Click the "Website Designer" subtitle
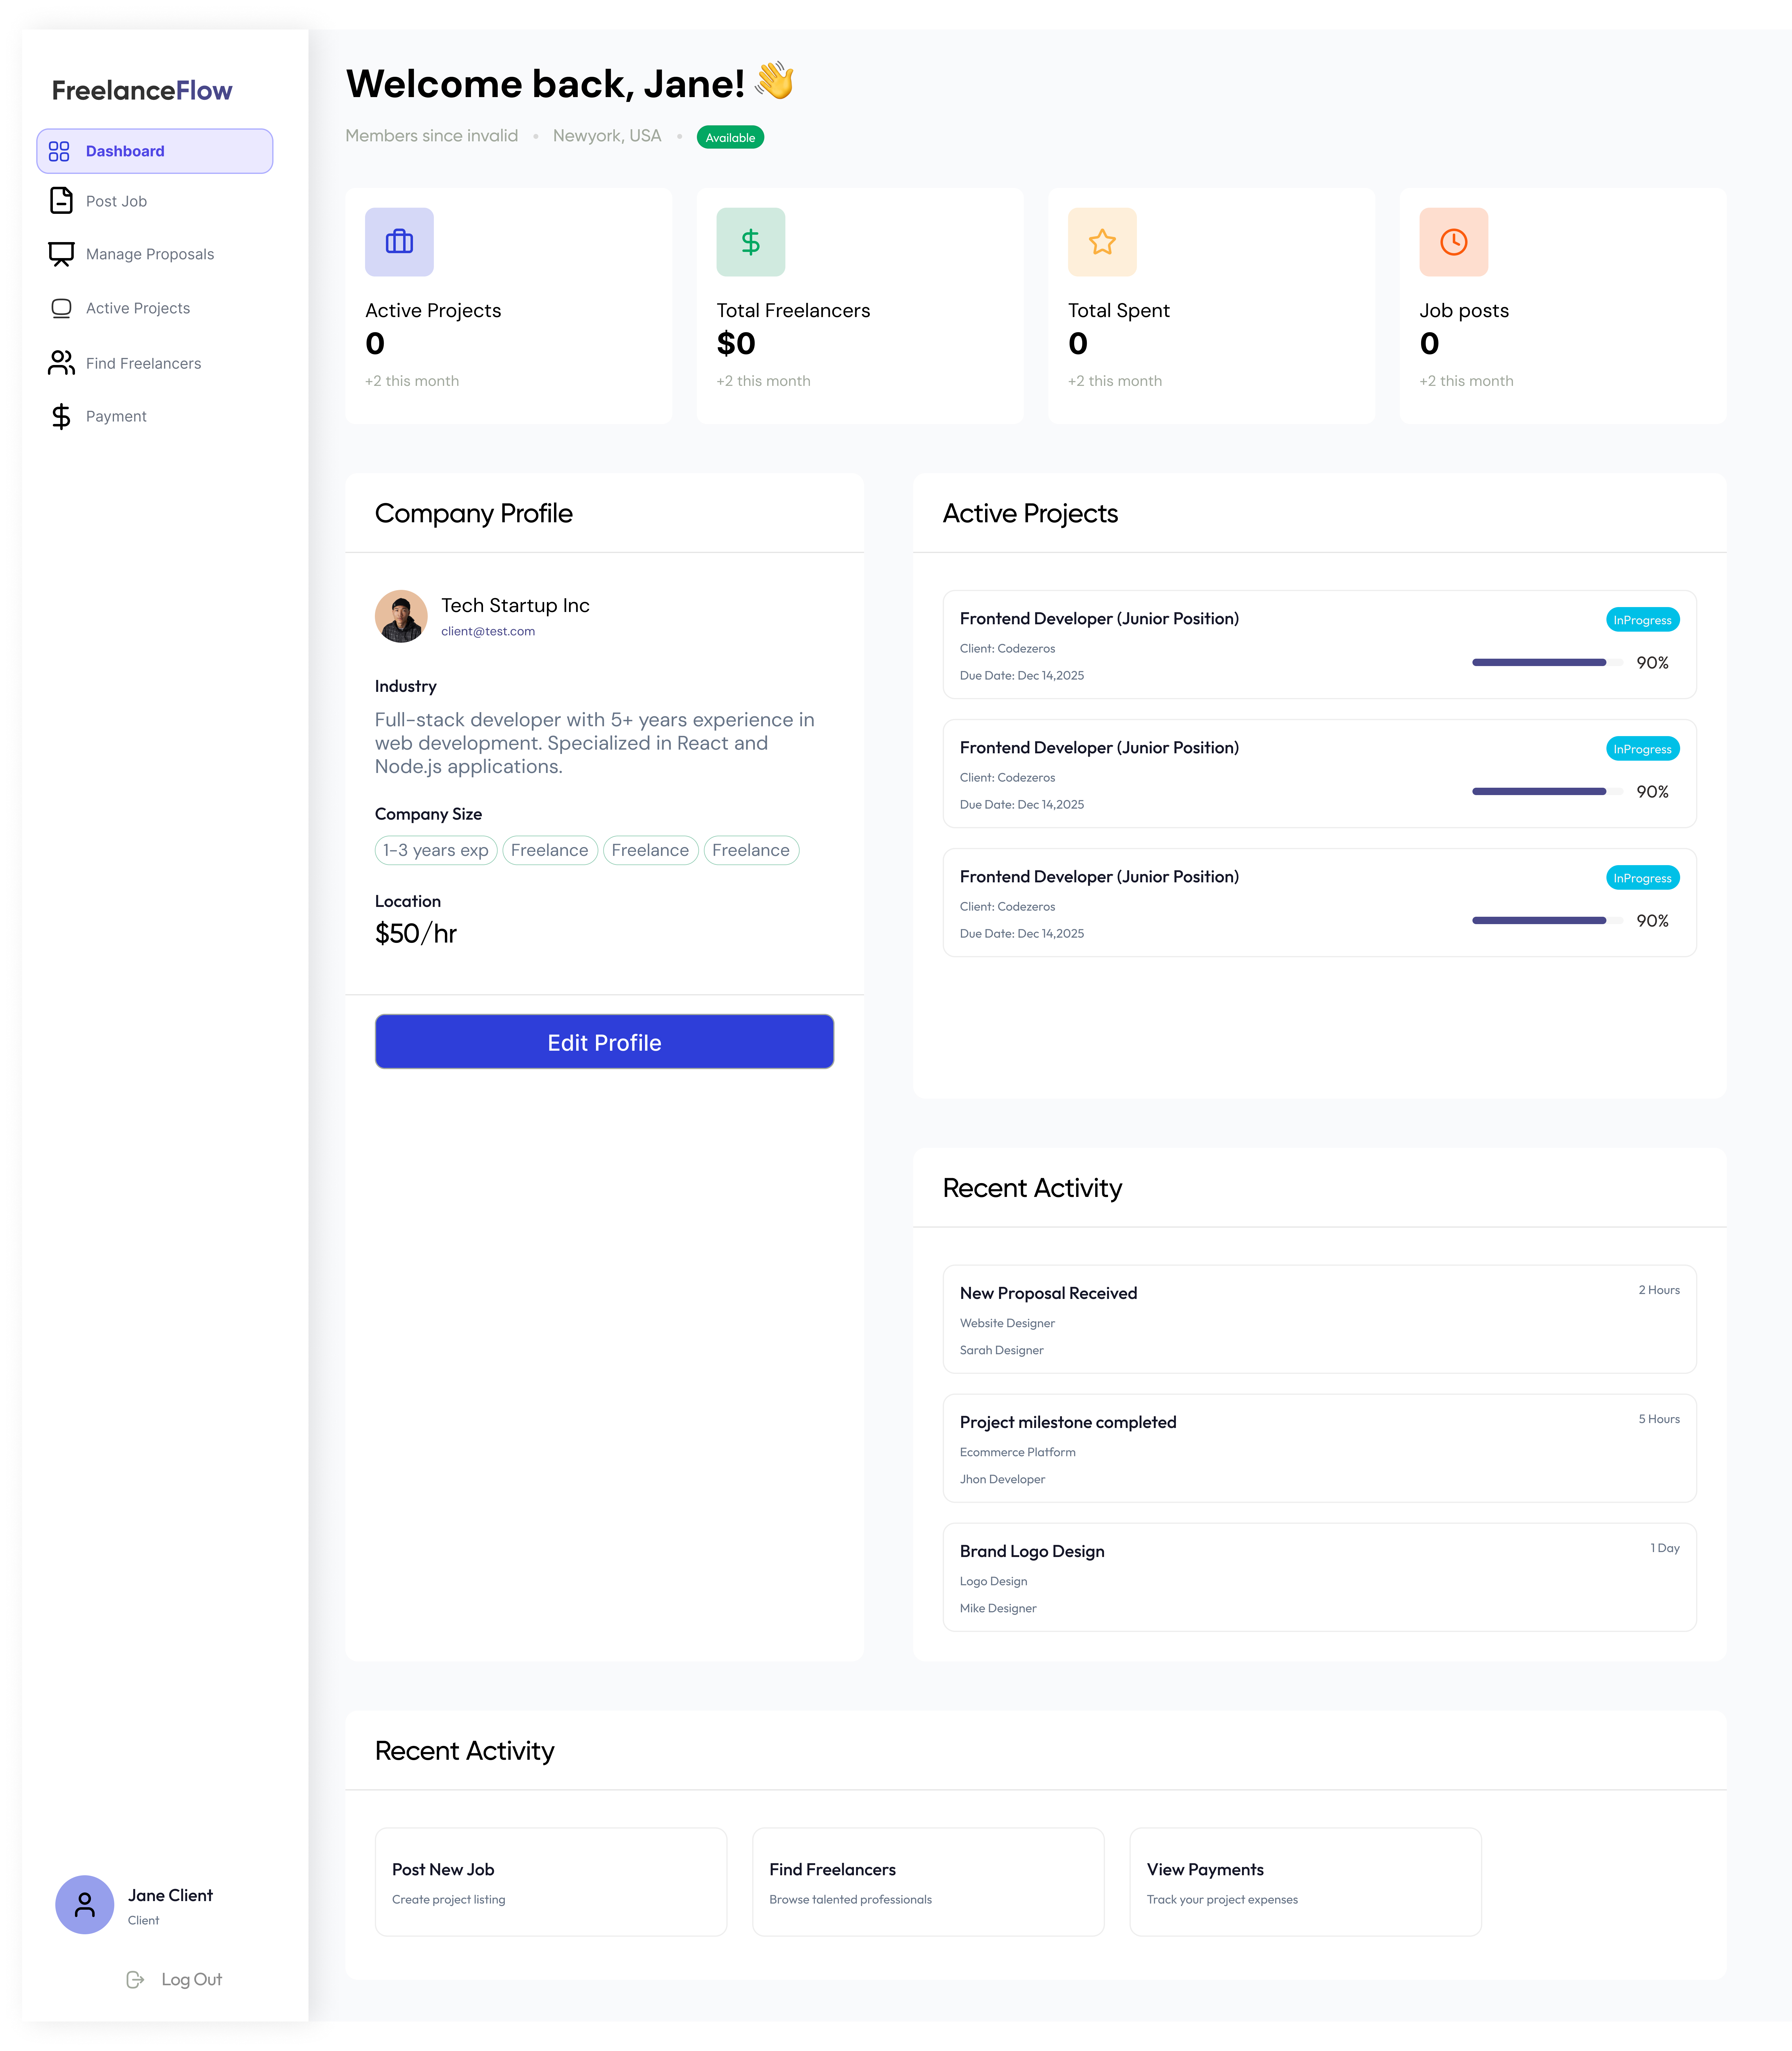 tap(1007, 1323)
